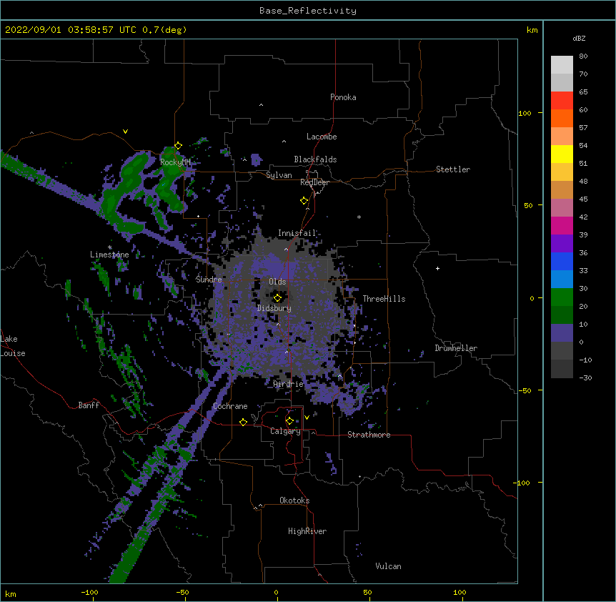
Task: Click the Vulcan label
Action: [388, 566]
